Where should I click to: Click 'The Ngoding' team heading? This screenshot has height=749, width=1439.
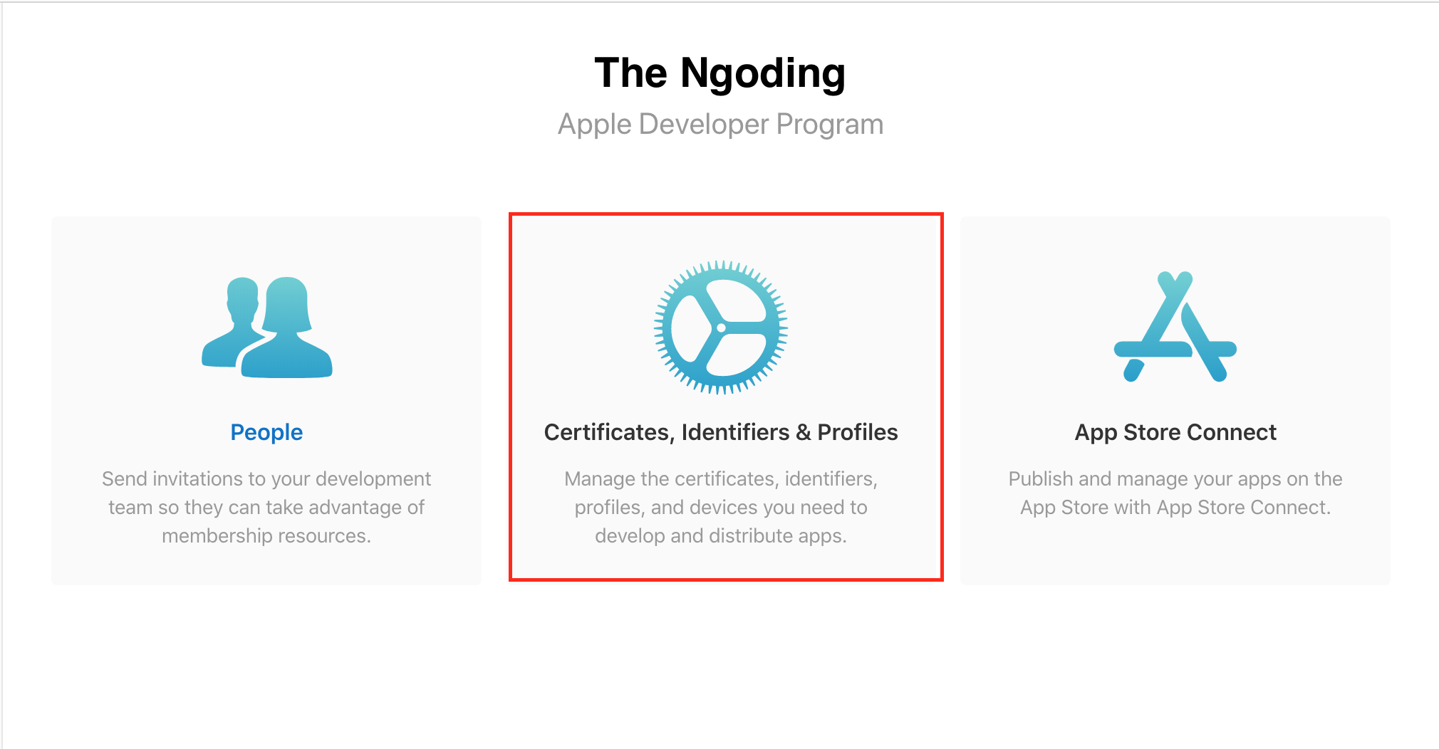coord(720,73)
